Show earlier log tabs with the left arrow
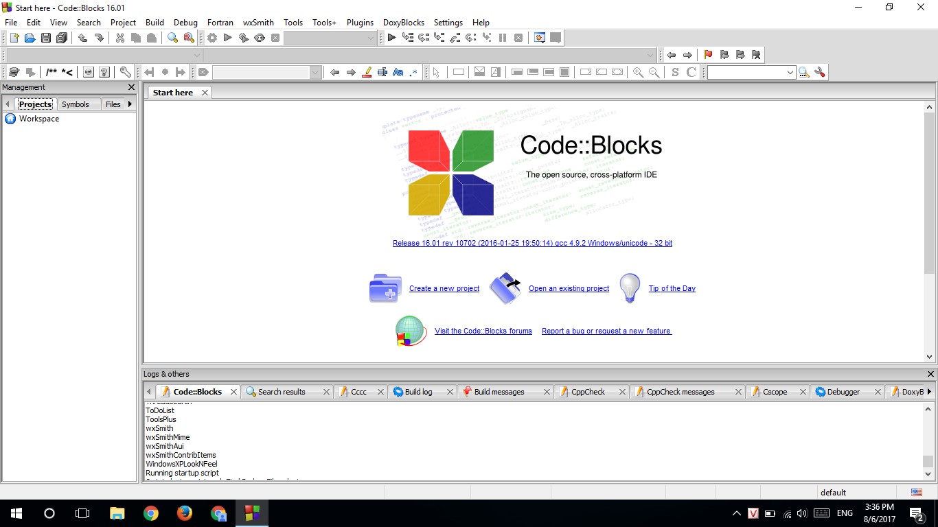The height and width of the screenshot is (527, 938). click(149, 392)
